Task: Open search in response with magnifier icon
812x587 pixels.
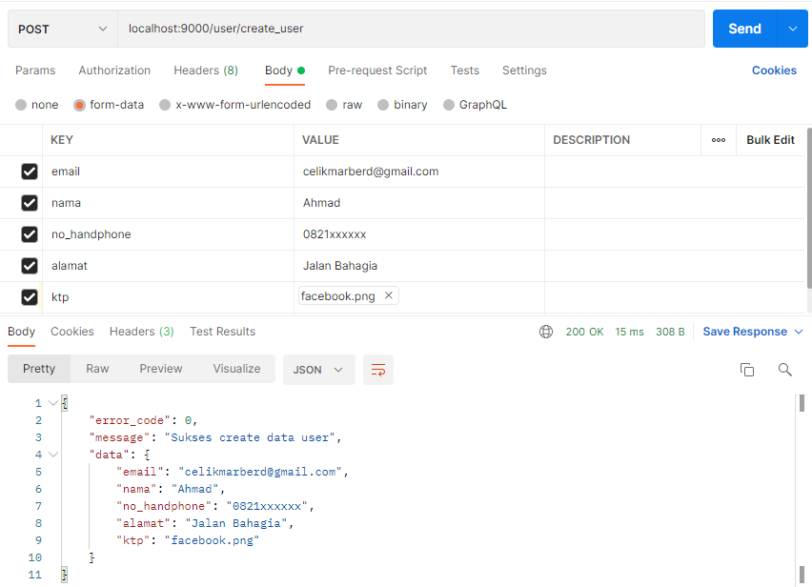Action: click(x=785, y=370)
